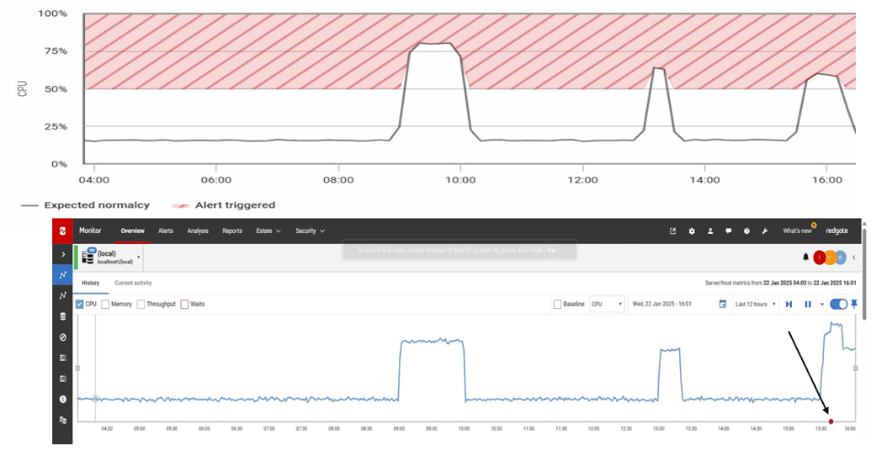887x456 pixels.
Task: Click the right range handle on the CPU graph
Action: pos(855,368)
